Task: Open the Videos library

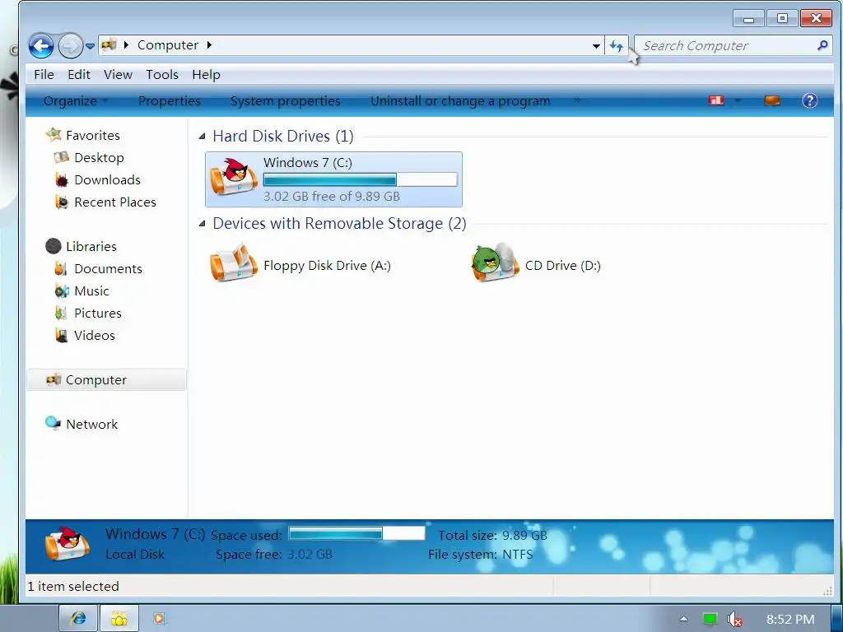Action: pos(95,336)
